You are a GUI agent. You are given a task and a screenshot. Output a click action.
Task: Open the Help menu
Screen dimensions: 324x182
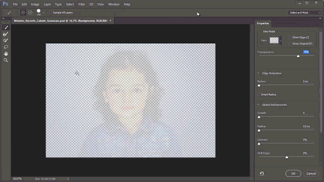[127, 4]
